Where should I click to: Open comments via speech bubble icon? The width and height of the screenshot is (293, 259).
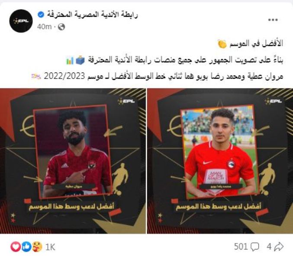pyautogui.click(x=254, y=247)
